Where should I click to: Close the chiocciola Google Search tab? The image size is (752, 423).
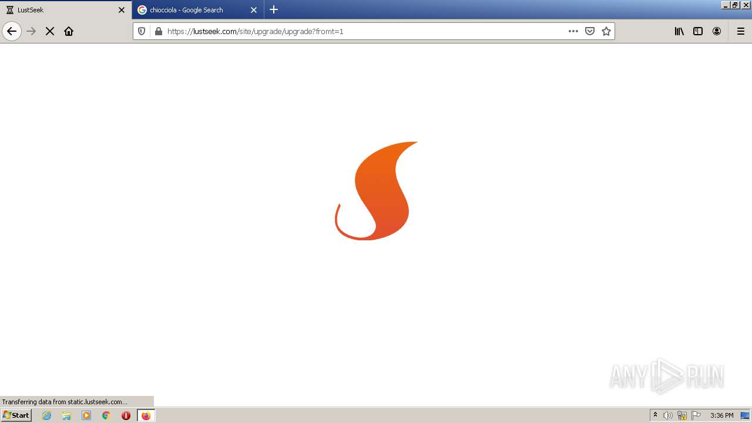(x=254, y=10)
